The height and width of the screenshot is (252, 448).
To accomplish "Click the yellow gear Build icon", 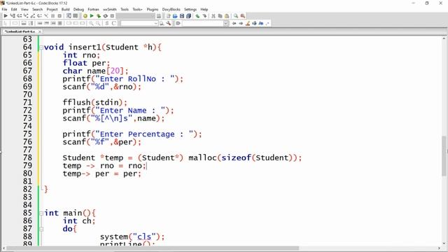I will click(x=85, y=16).
